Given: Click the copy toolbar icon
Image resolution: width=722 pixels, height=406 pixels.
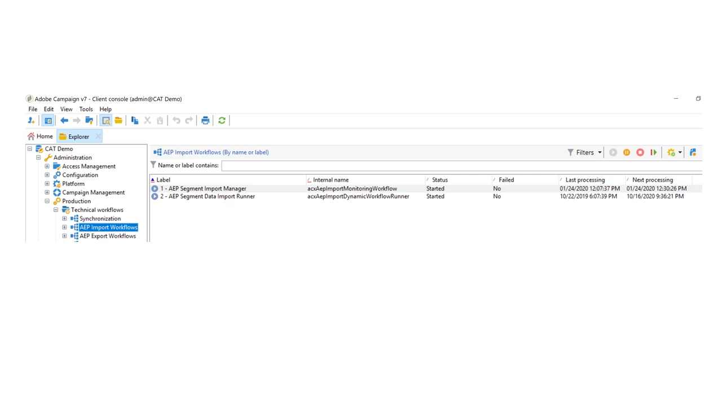Looking at the screenshot, I should [x=135, y=121].
